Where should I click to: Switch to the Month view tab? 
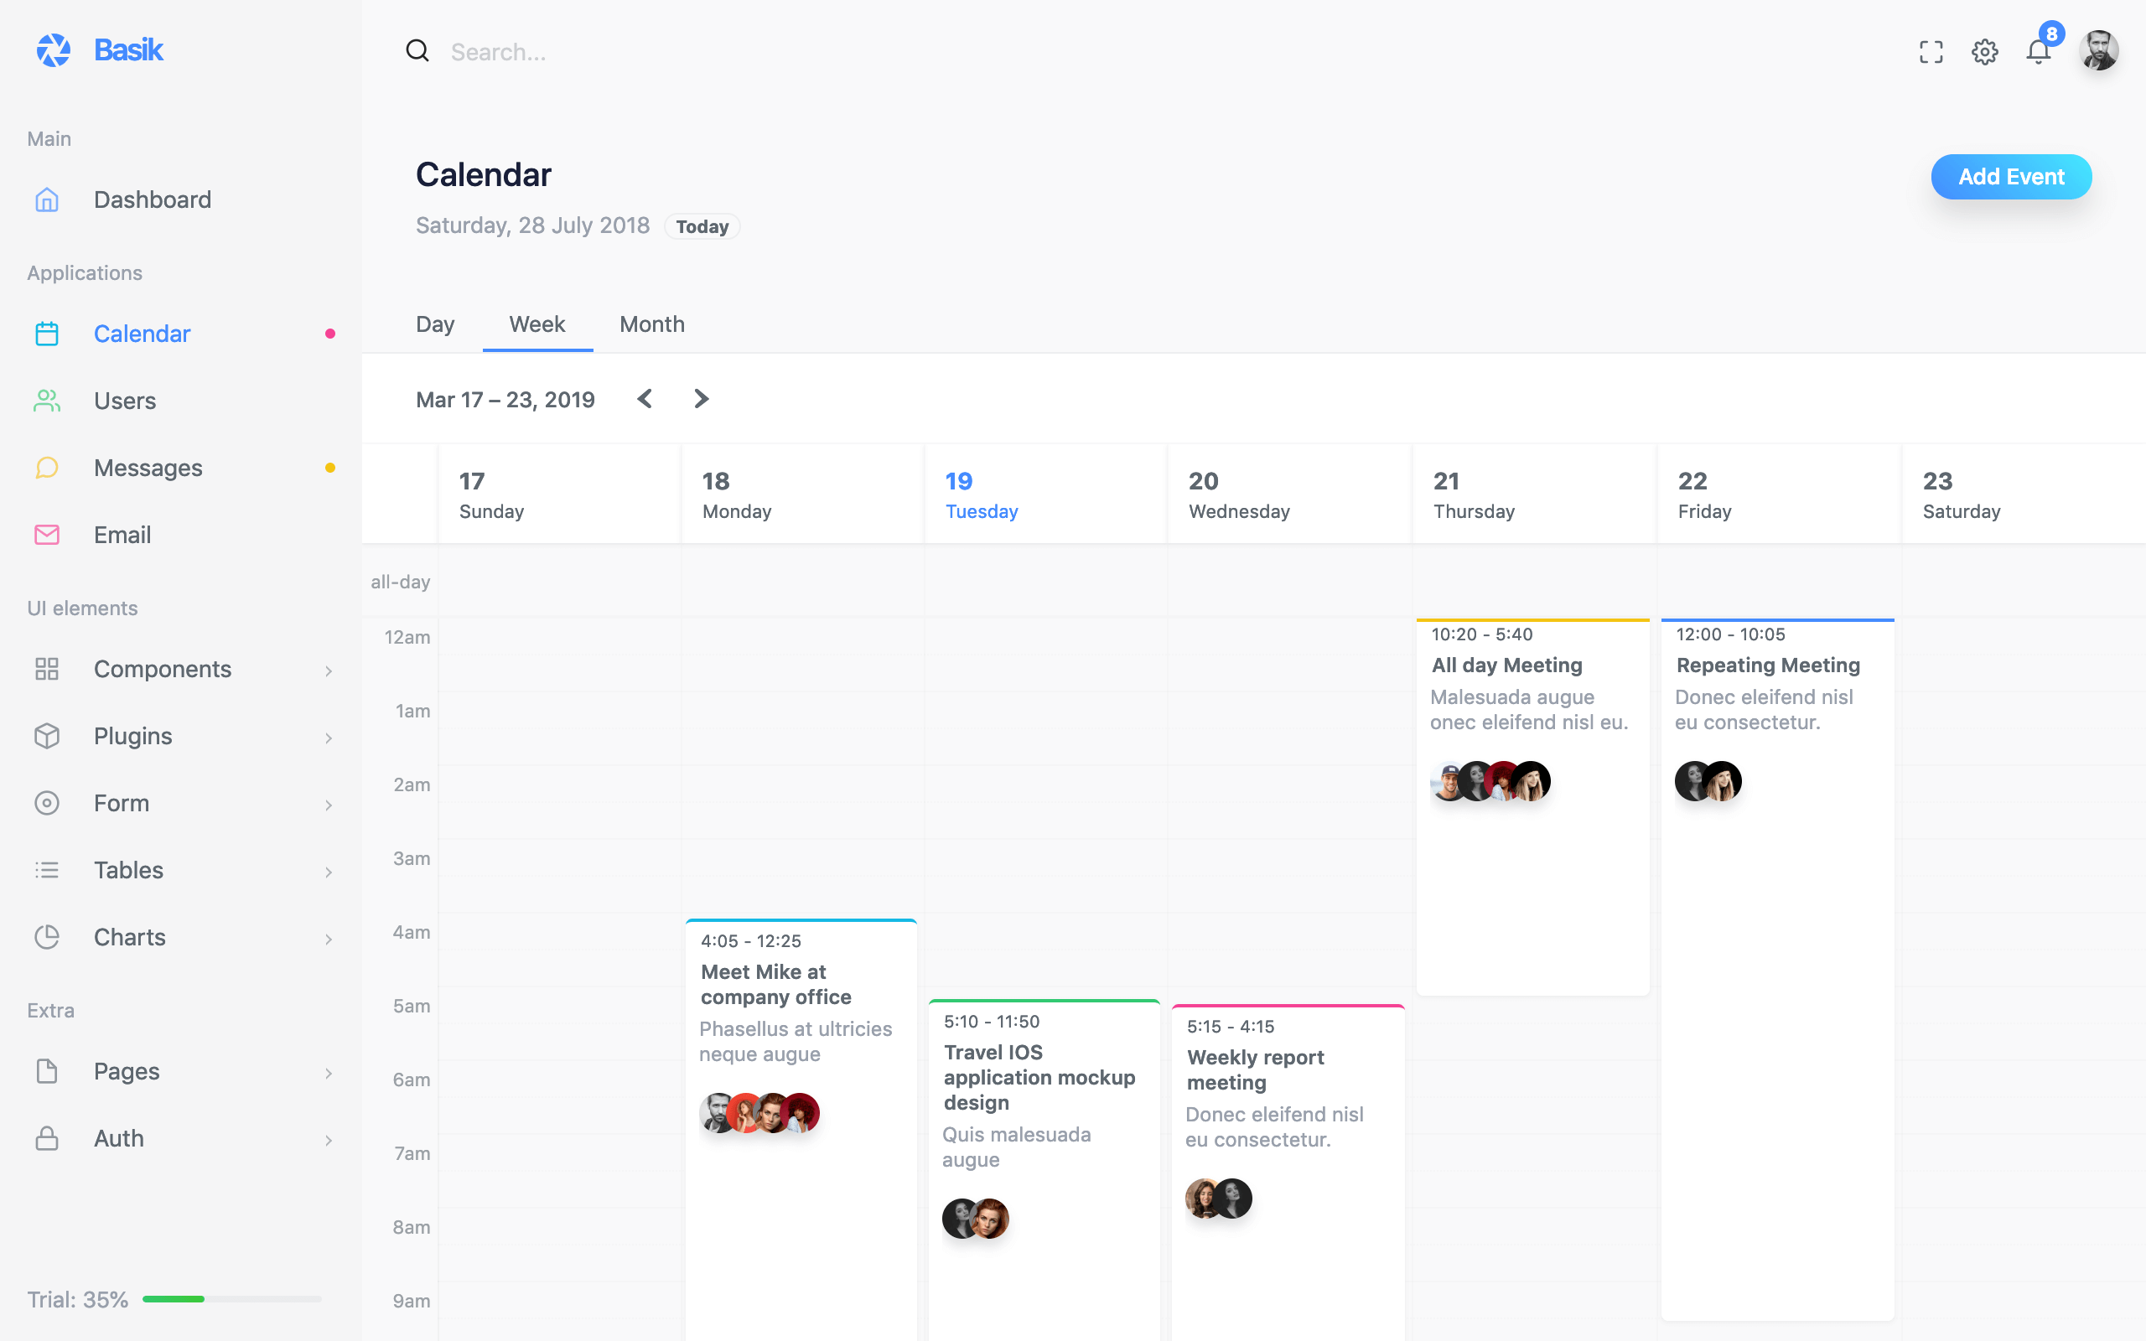pos(652,324)
